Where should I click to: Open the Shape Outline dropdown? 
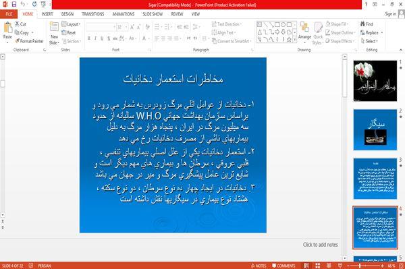[x=340, y=32]
